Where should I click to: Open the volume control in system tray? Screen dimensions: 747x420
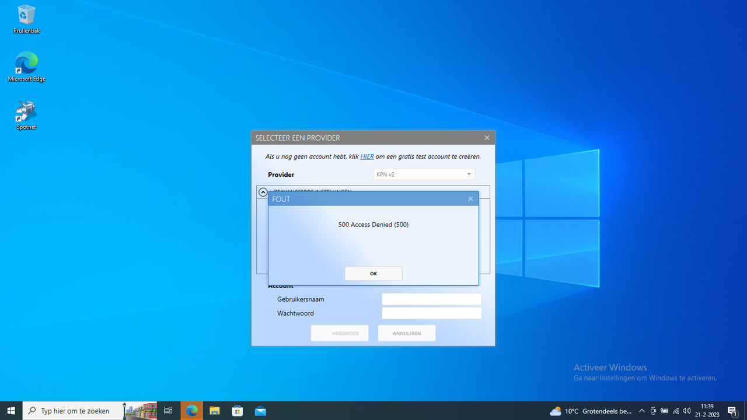coord(687,411)
